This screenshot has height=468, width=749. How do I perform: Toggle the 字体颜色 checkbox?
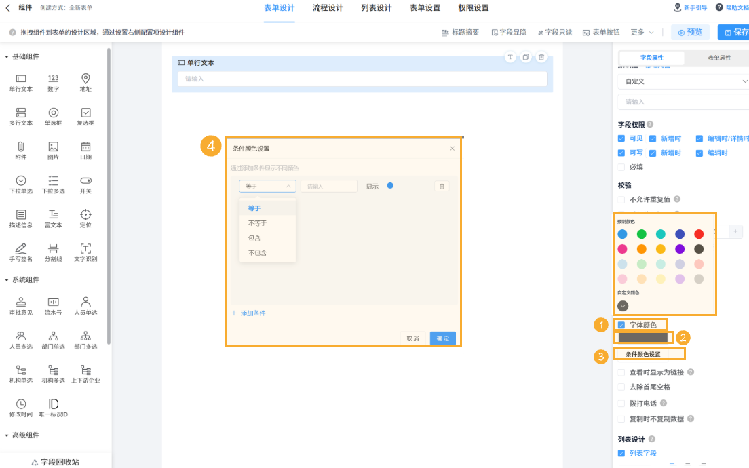621,325
